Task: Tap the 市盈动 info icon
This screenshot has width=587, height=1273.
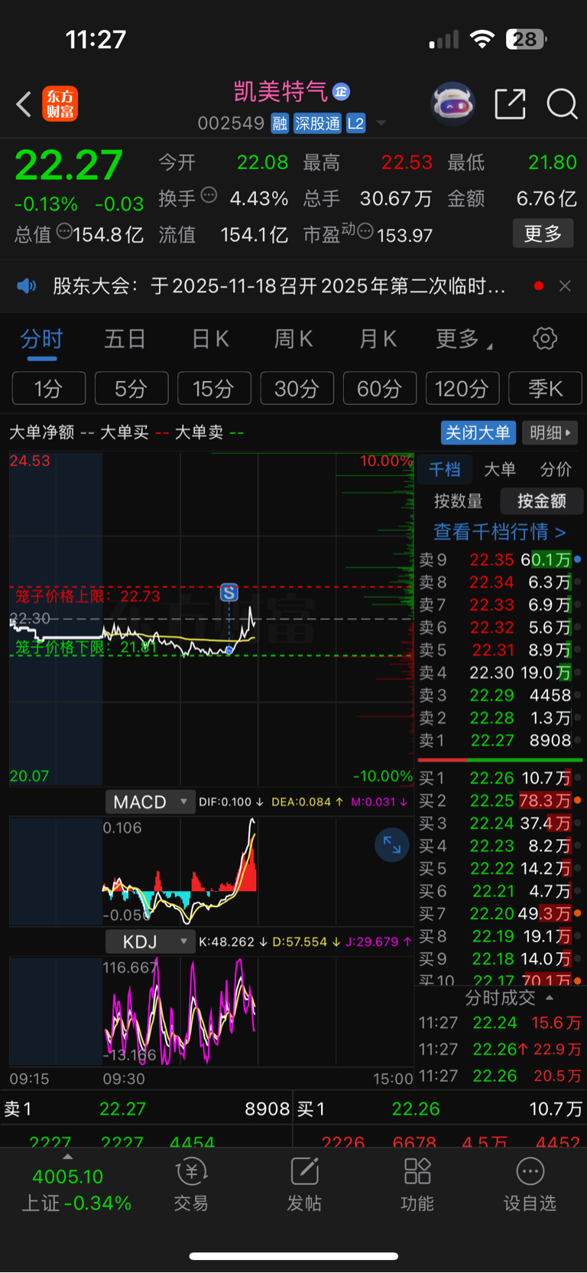Action: (365, 231)
